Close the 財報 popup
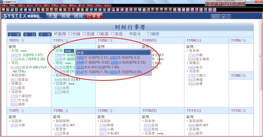 149,52
